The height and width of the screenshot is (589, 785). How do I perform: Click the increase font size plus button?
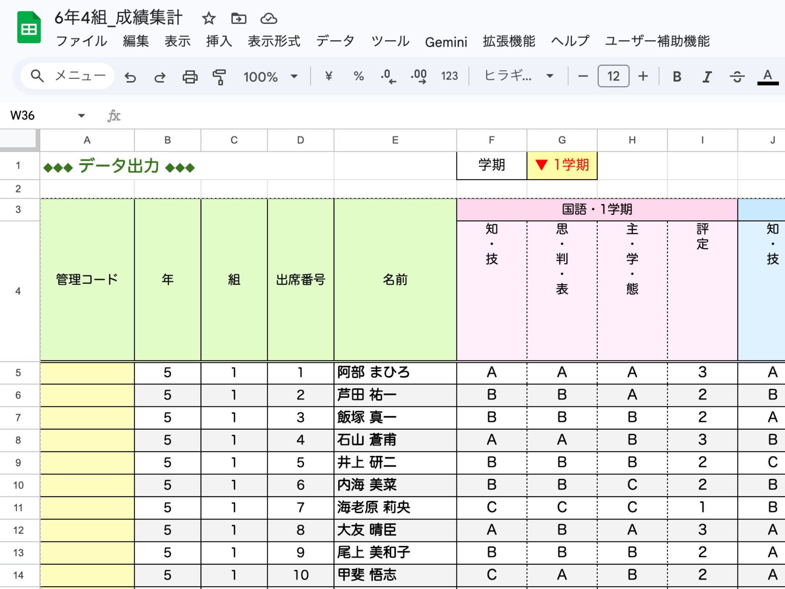pyautogui.click(x=643, y=76)
